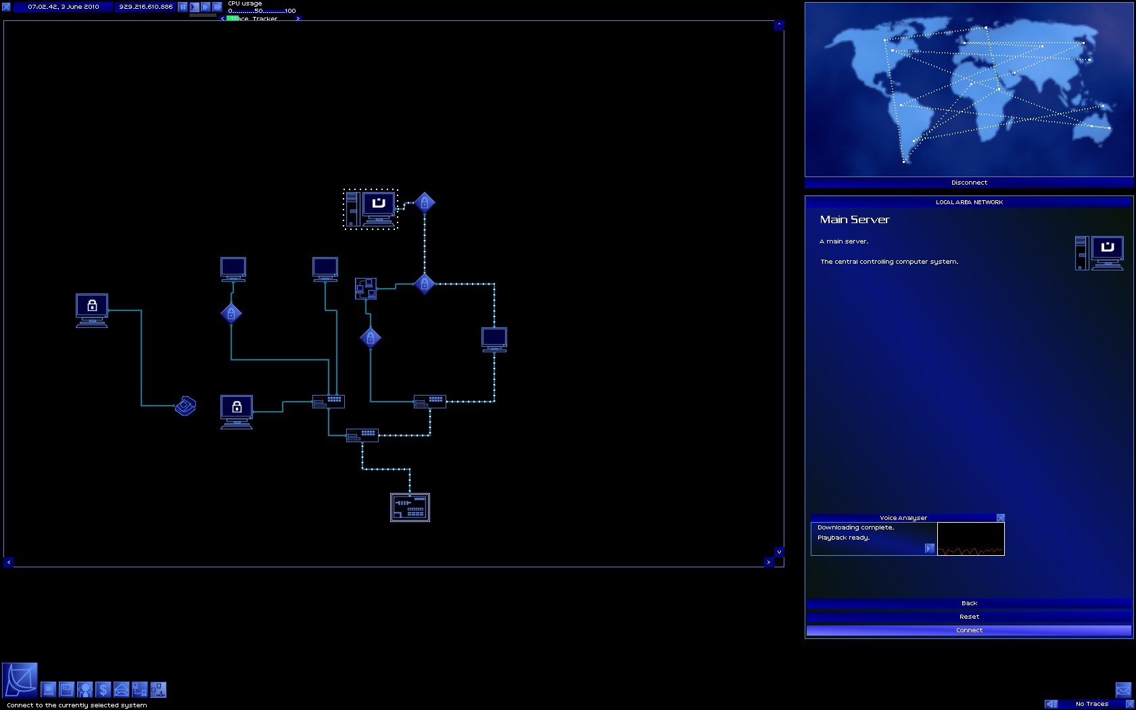The image size is (1136, 710).
Task: Close the No Traces tracker bar
Action: tap(1130, 704)
